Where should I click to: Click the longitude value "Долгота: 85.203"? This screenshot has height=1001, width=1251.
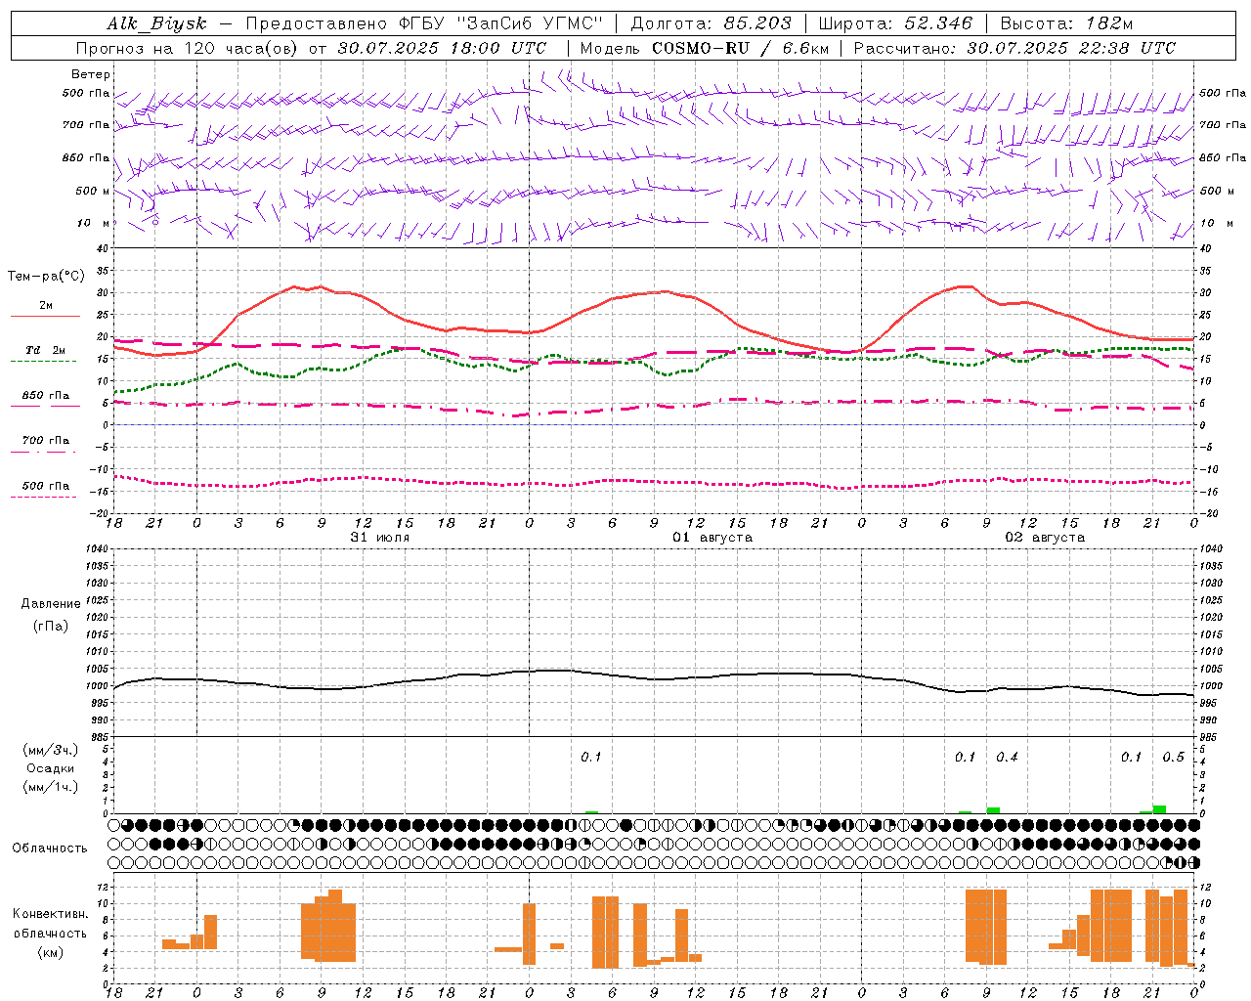[712, 23]
